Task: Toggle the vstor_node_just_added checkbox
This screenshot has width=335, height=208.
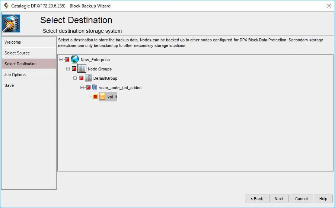Action: (88, 87)
